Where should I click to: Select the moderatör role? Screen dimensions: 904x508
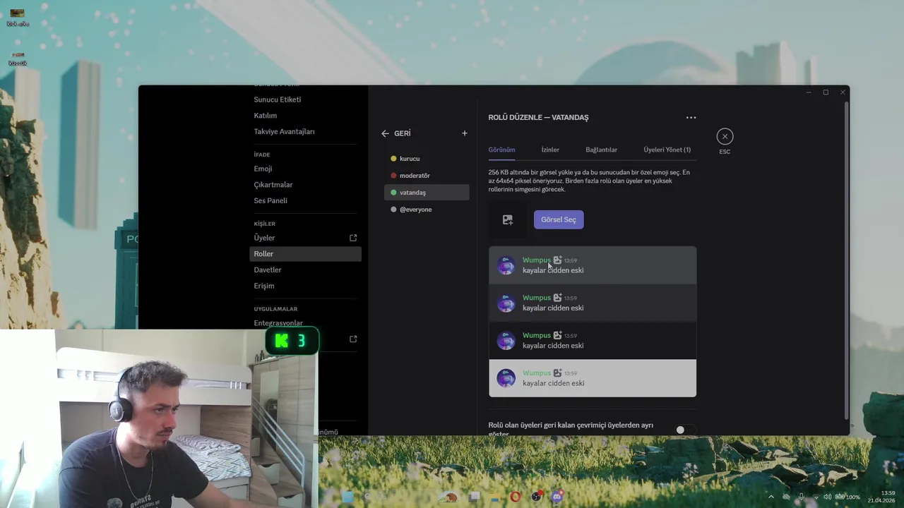tap(427, 176)
